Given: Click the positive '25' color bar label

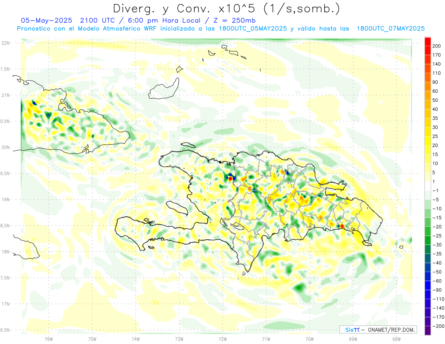Looking at the screenshot, I should pyautogui.click(x=435, y=136).
